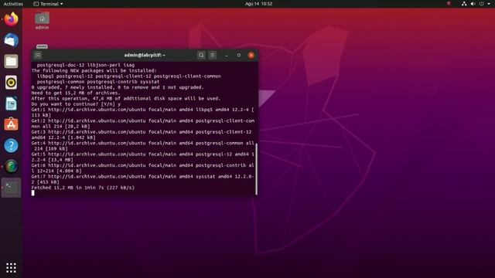
Task: Open the terminal hamburger menu
Action: (213, 55)
